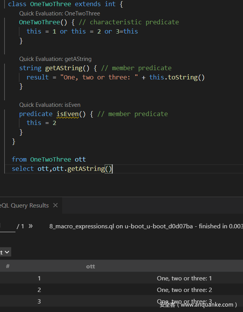Click Quick Evaluation: OneTwoThree code lens

point(59,13)
